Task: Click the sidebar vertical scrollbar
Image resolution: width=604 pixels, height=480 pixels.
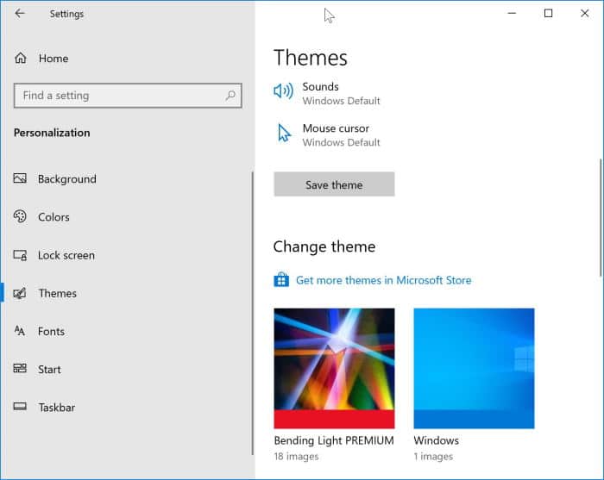Action: pos(253,314)
